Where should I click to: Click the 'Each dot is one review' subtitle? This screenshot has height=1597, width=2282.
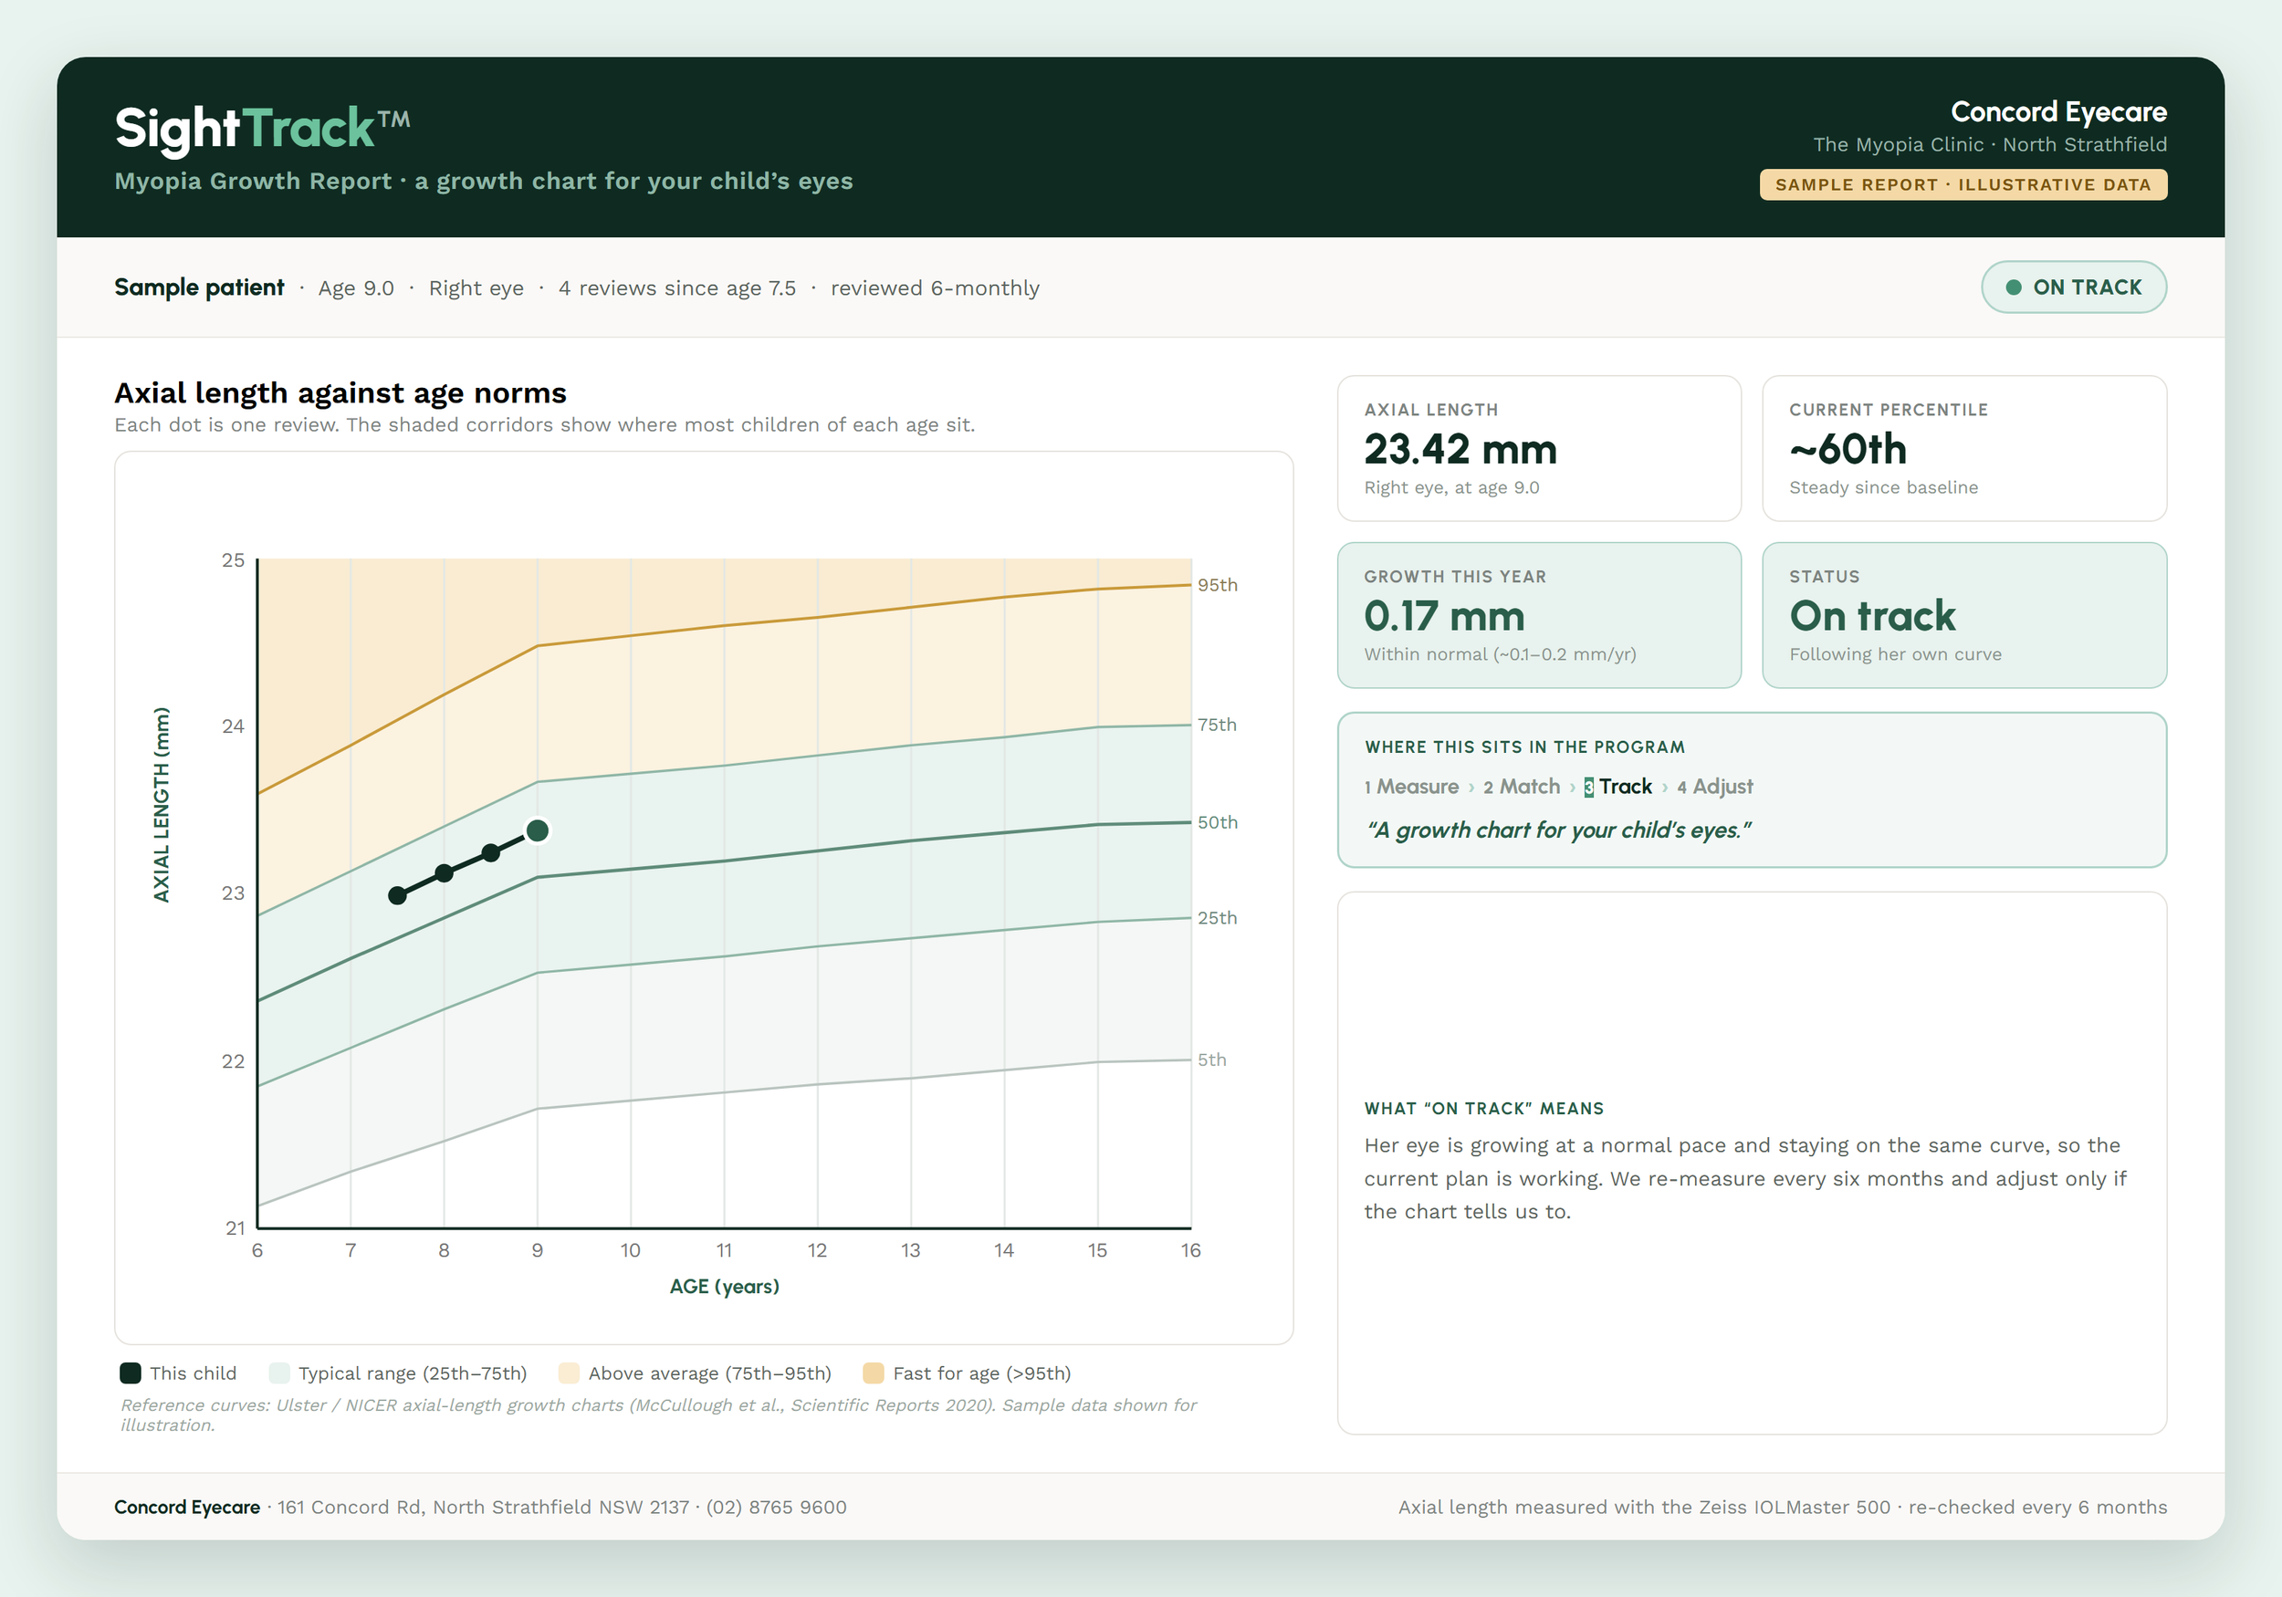[x=545, y=424]
